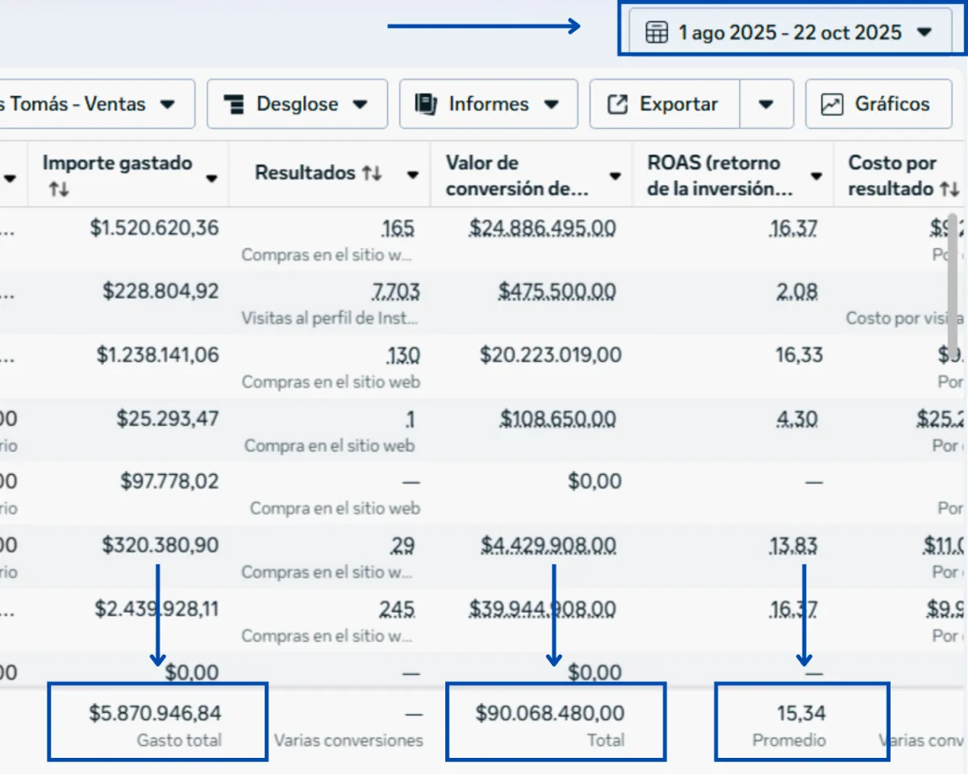The image size is (968, 774).
Task: Click the amount $1.238.141,06
Action: tap(157, 355)
